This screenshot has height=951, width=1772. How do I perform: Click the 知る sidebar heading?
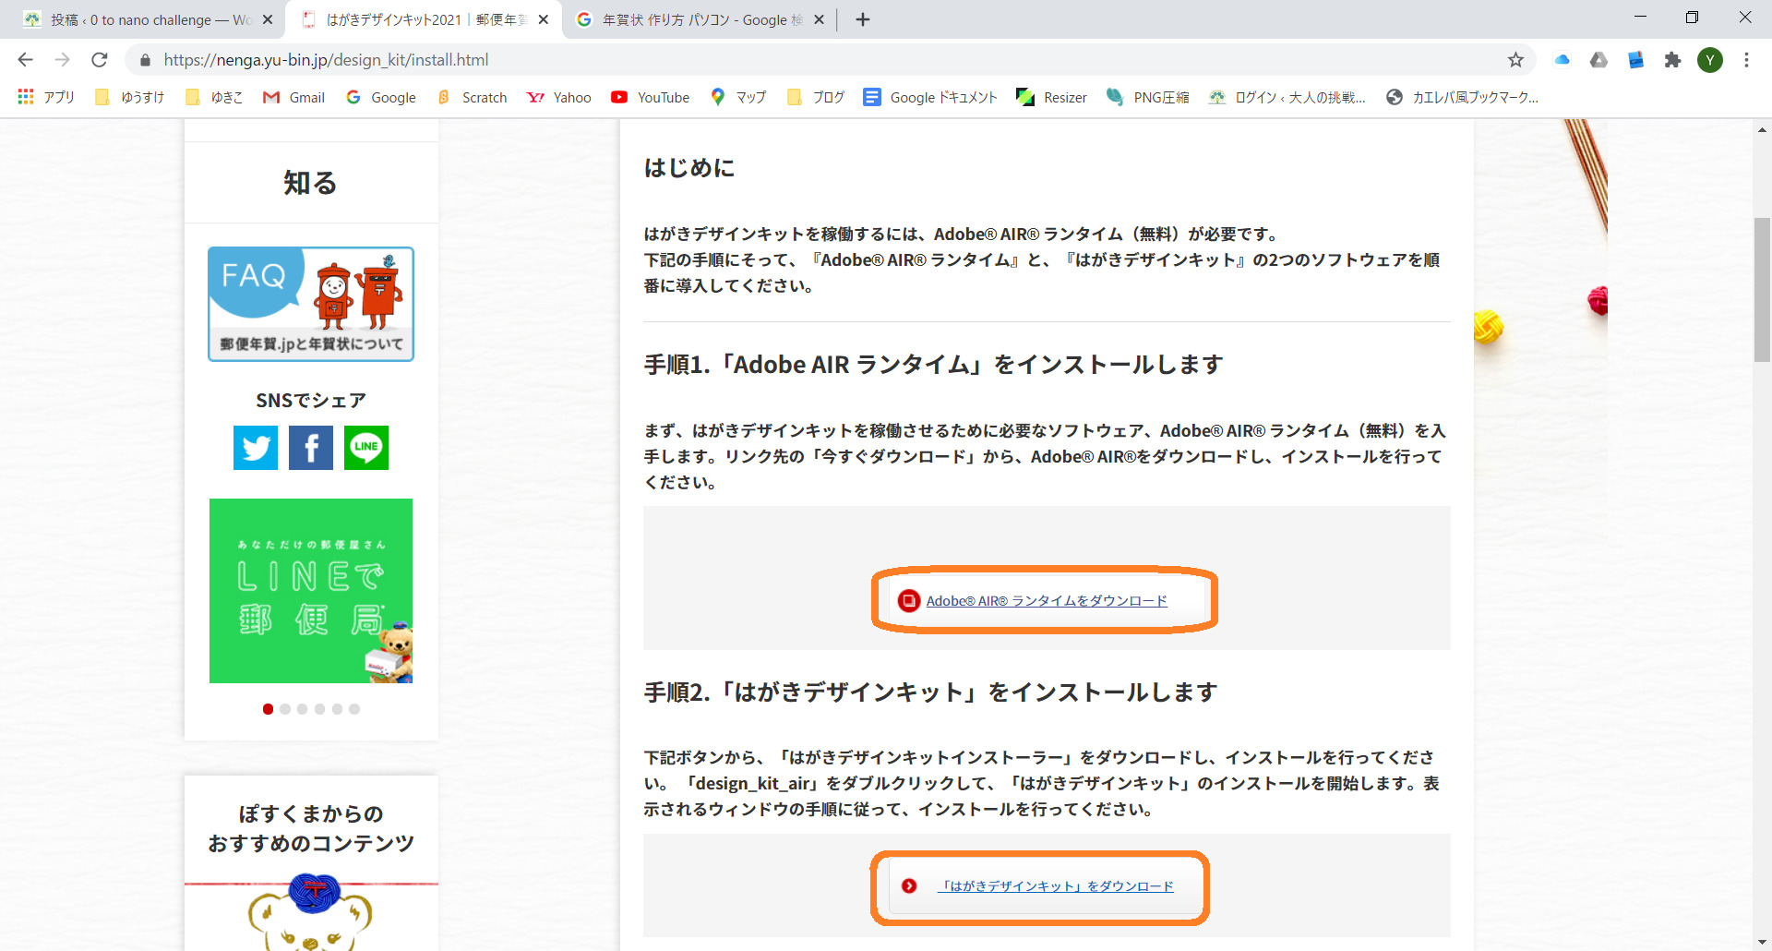(x=310, y=183)
